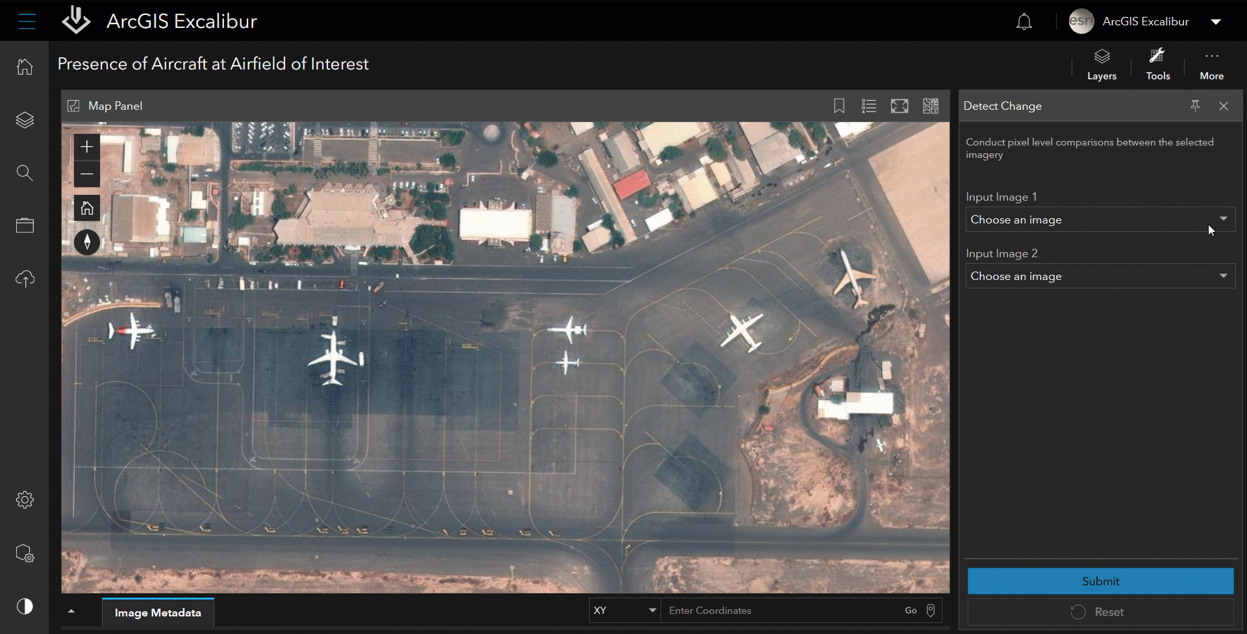The width and height of the screenshot is (1247, 634).
Task: Open the Layers panel from the top toolbar
Action: (1102, 64)
